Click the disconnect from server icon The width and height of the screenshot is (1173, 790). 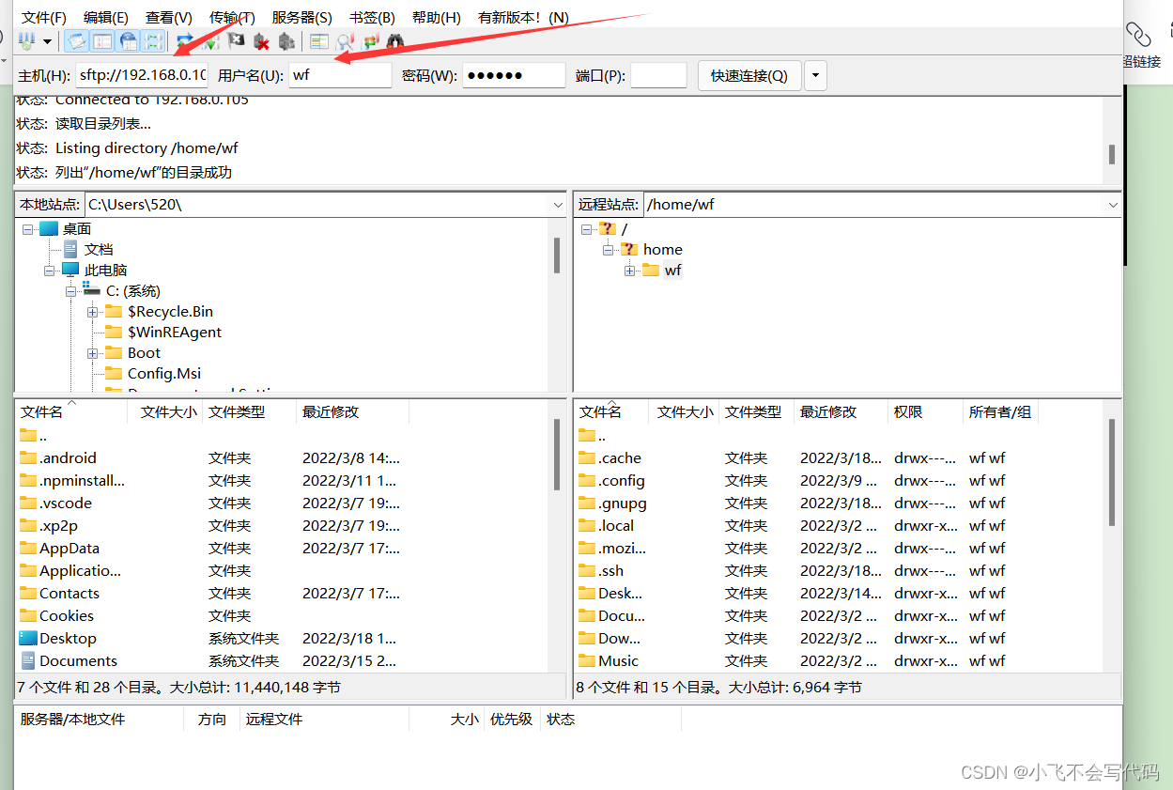click(261, 40)
